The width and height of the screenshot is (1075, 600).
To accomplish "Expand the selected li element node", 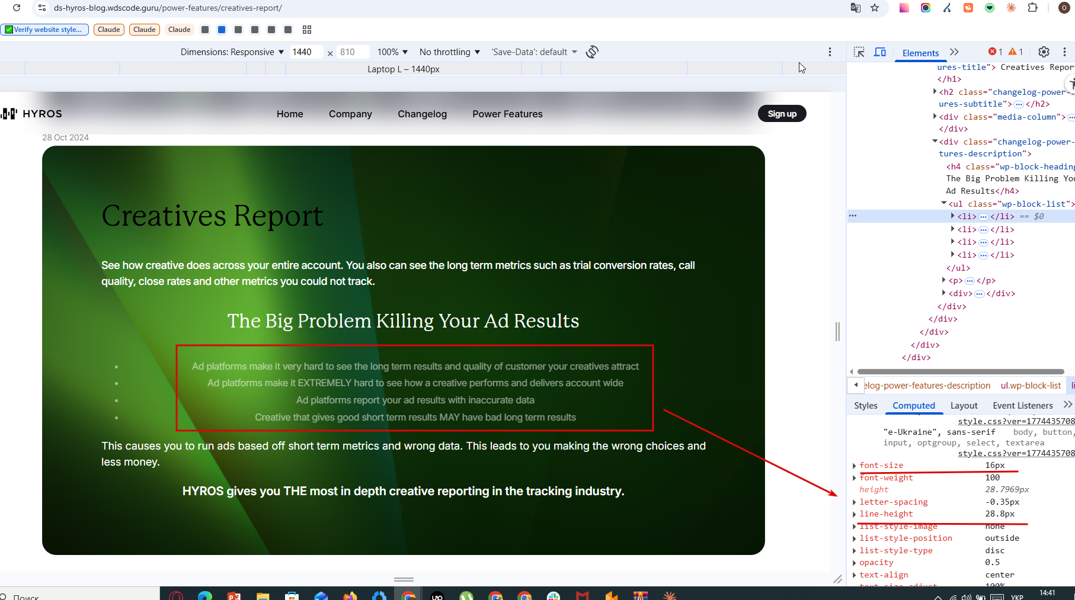I will 952,216.
